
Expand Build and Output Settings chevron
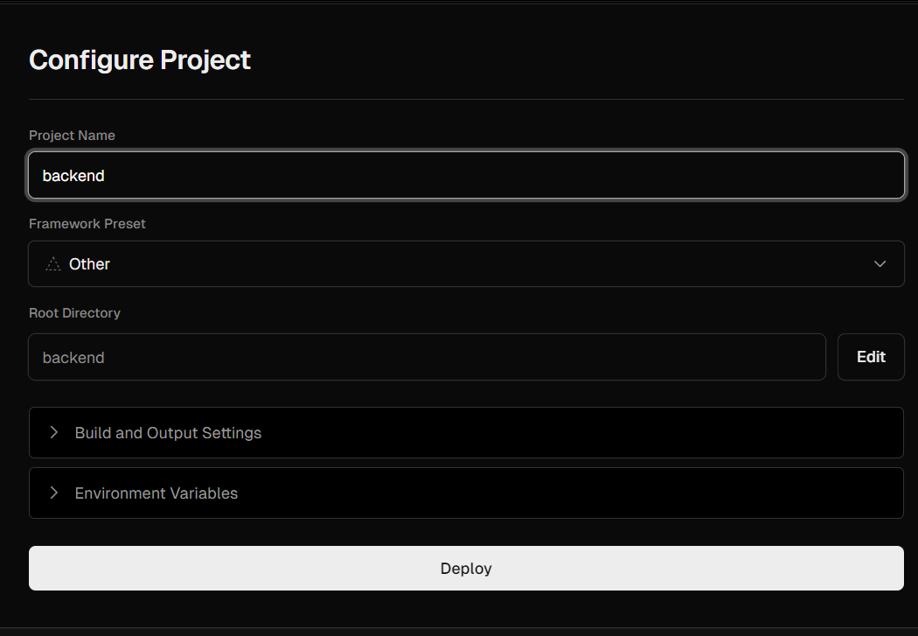click(54, 432)
